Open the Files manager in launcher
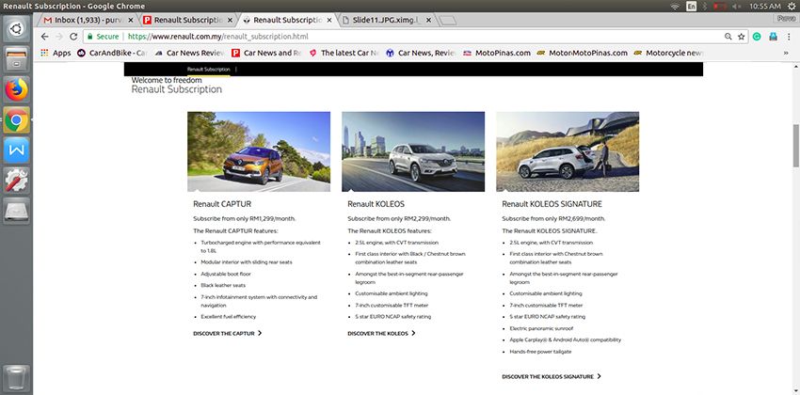800x395 pixels. point(16,58)
